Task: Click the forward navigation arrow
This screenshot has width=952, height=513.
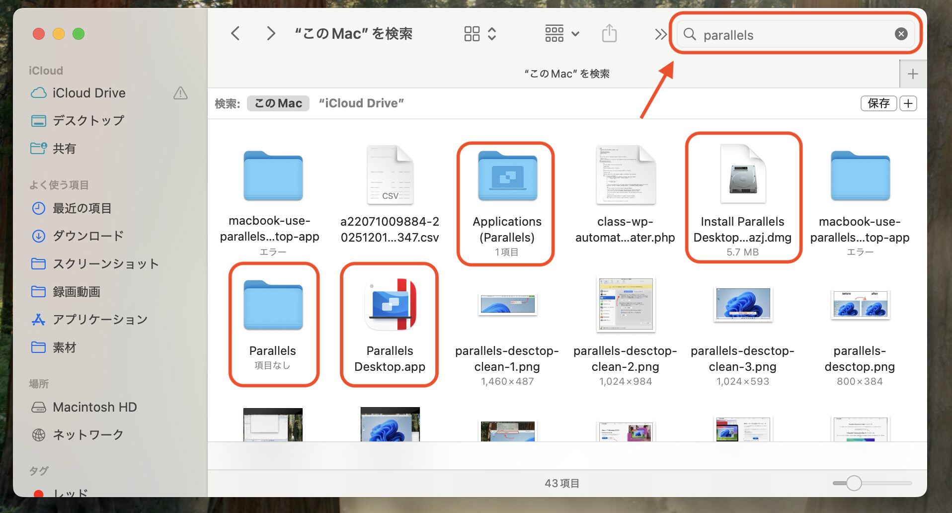Action: click(x=270, y=34)
